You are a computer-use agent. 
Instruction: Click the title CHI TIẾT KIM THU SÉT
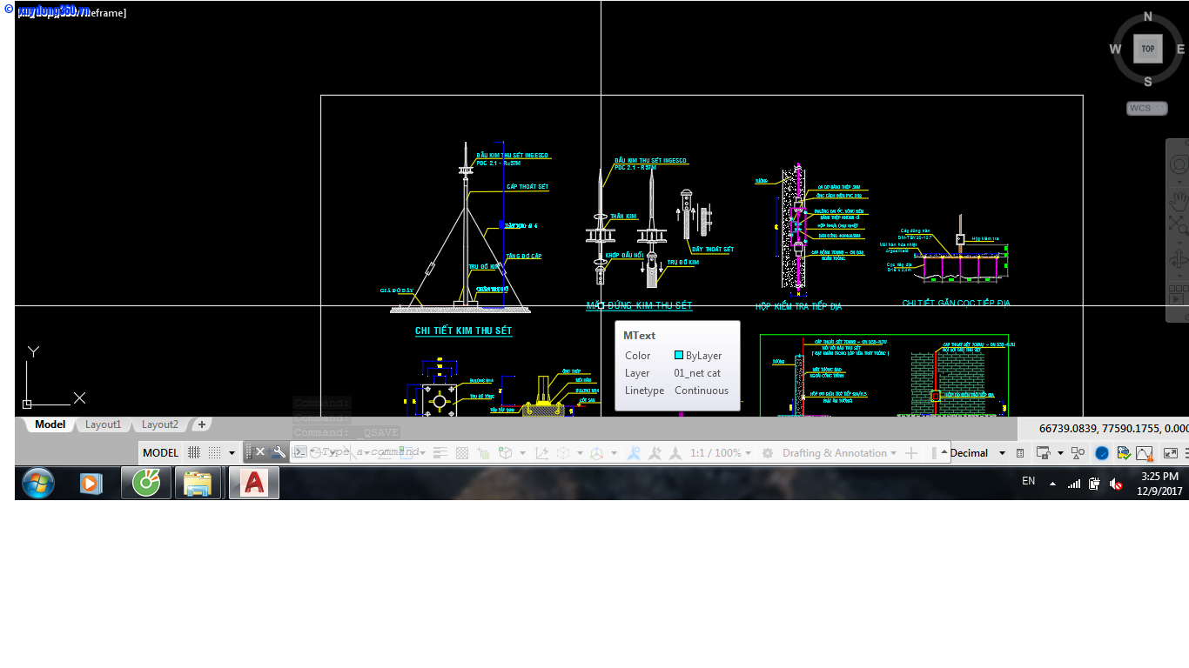pos(464,331)
